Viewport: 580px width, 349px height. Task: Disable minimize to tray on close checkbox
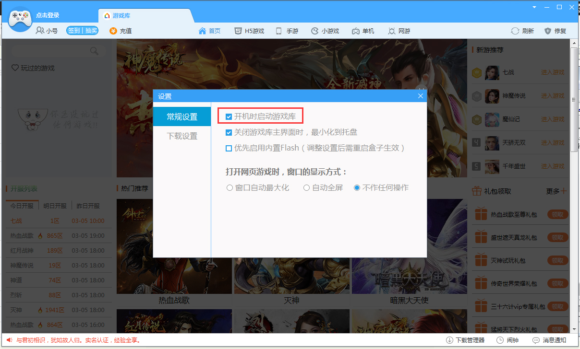click(x=229, y=132)
